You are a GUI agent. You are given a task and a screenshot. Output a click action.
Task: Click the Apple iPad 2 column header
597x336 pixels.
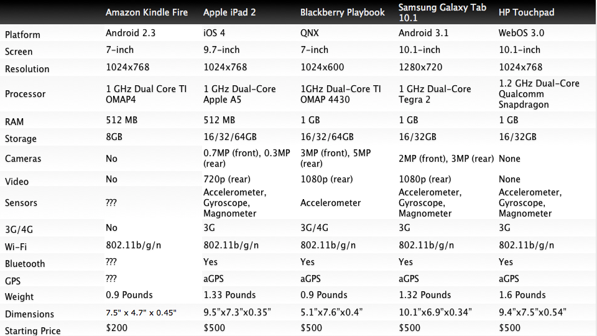coord(229,12)
